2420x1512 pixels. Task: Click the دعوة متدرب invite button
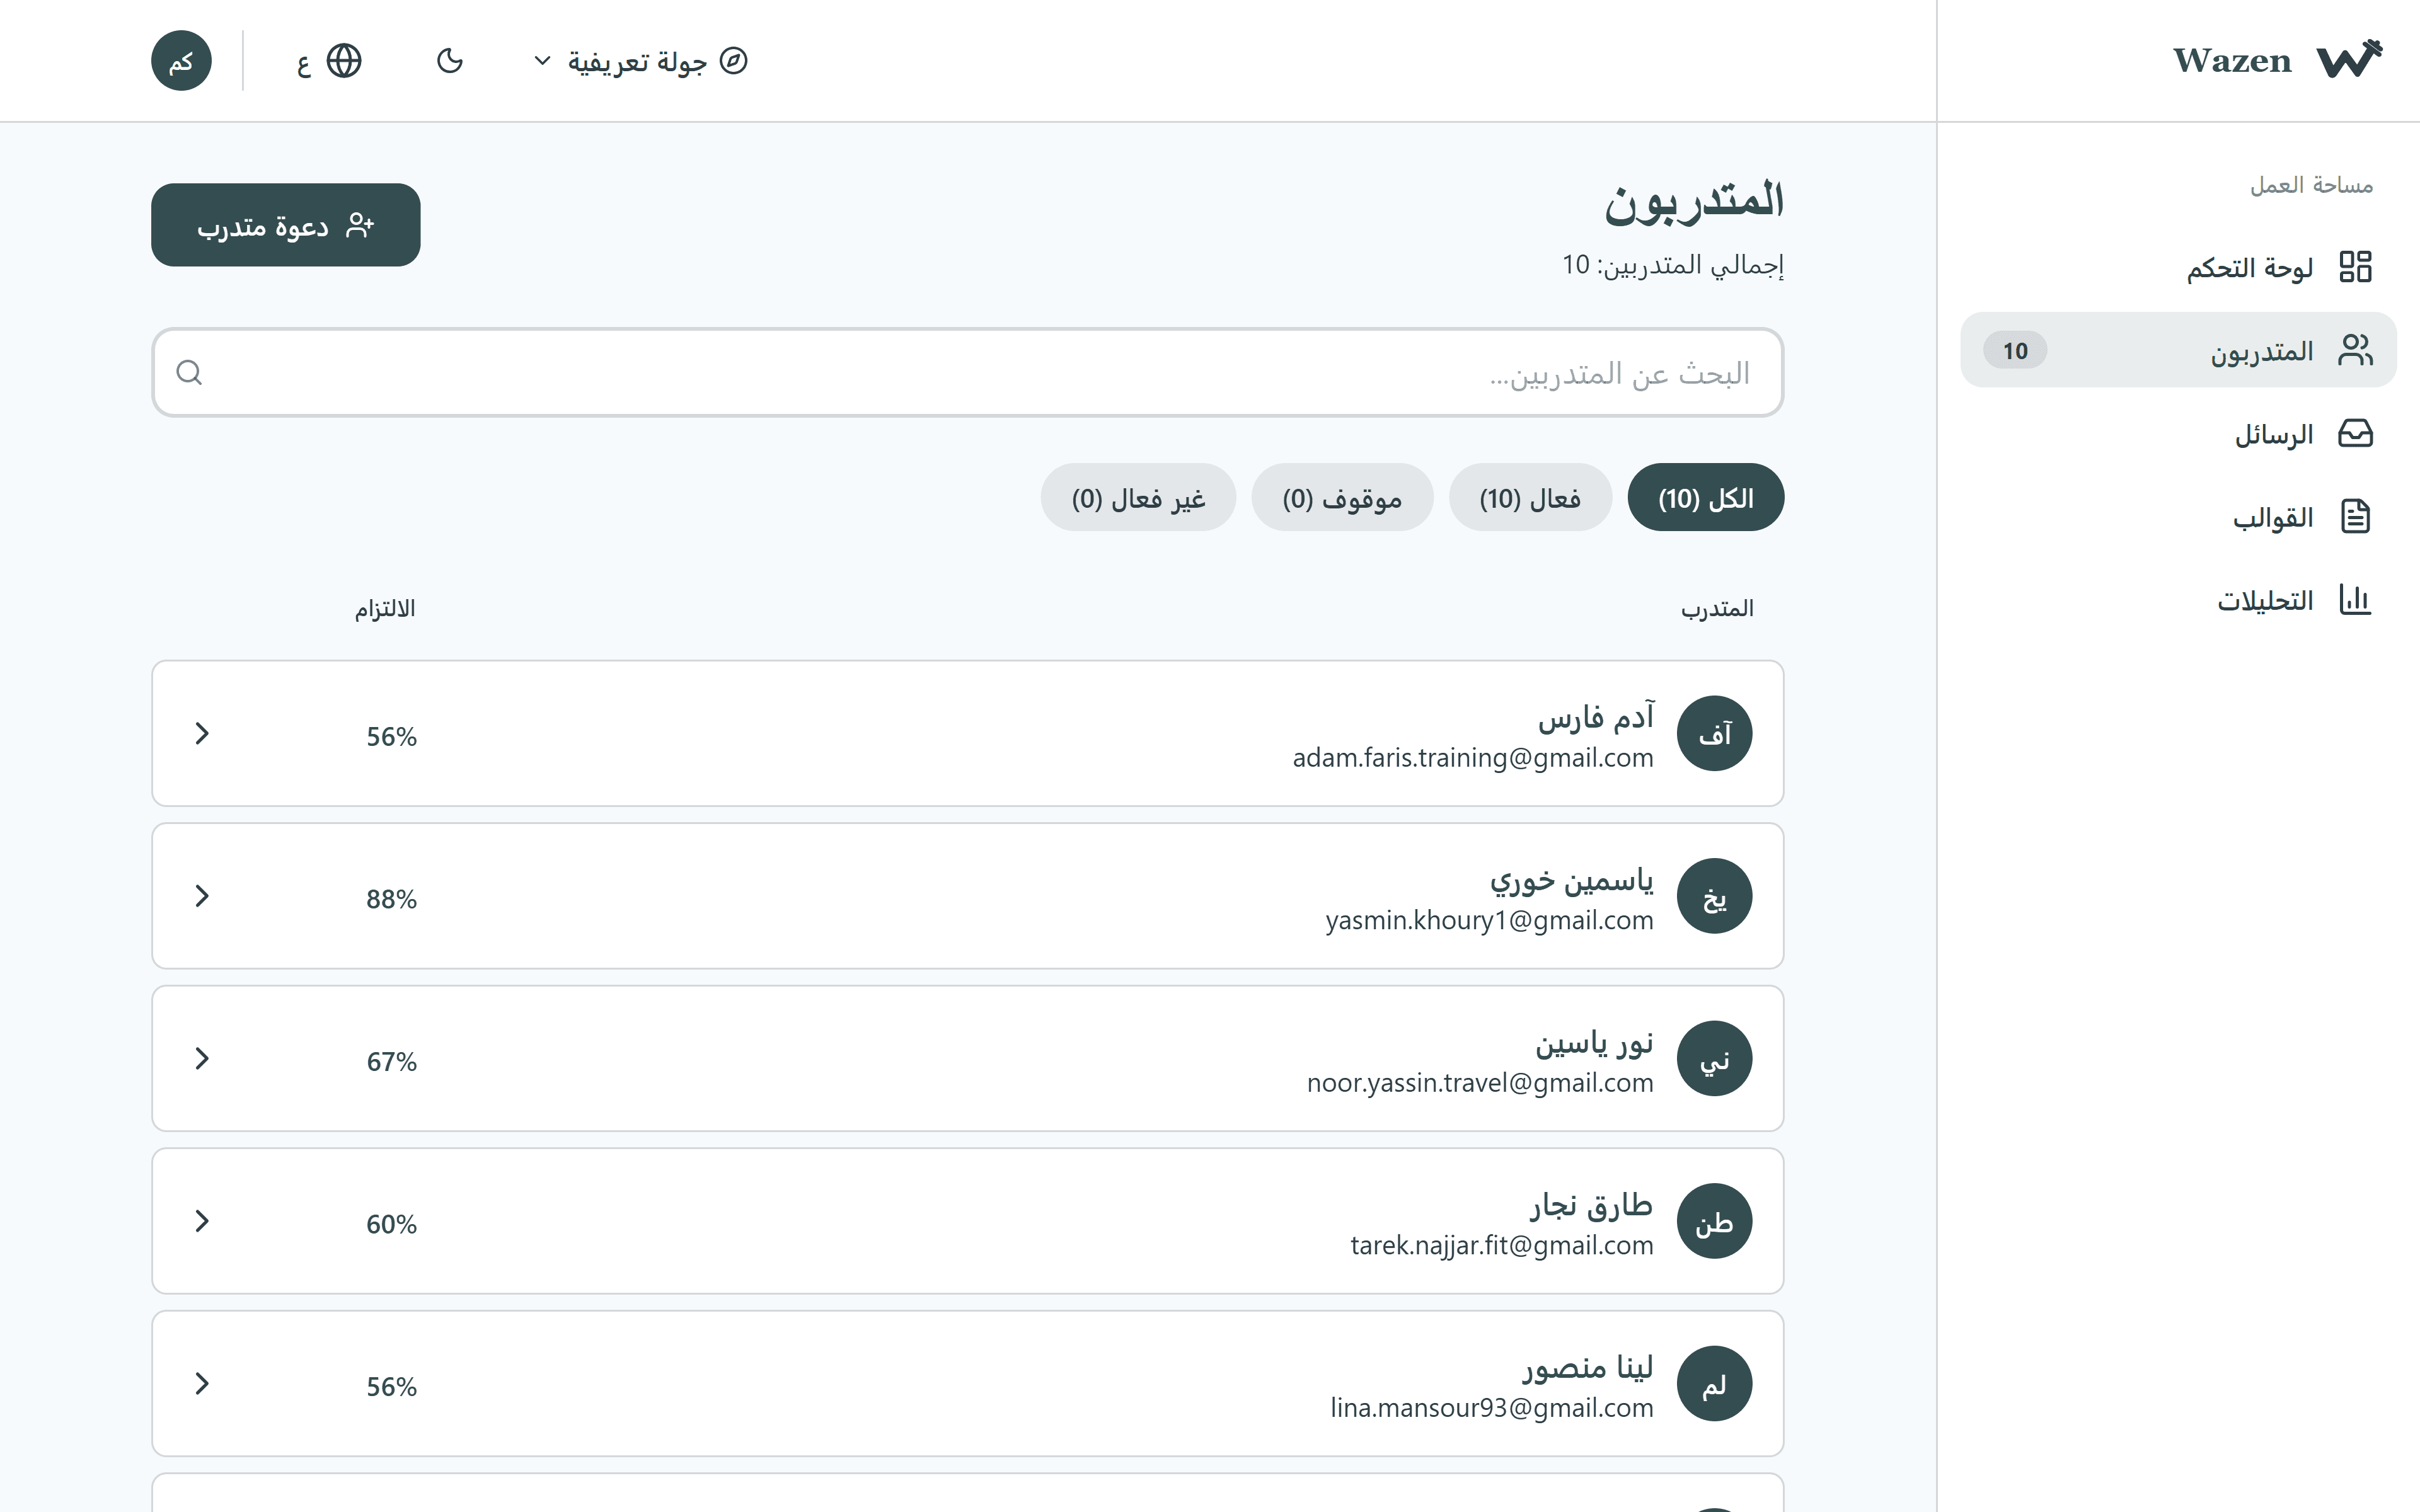point(286,226)
